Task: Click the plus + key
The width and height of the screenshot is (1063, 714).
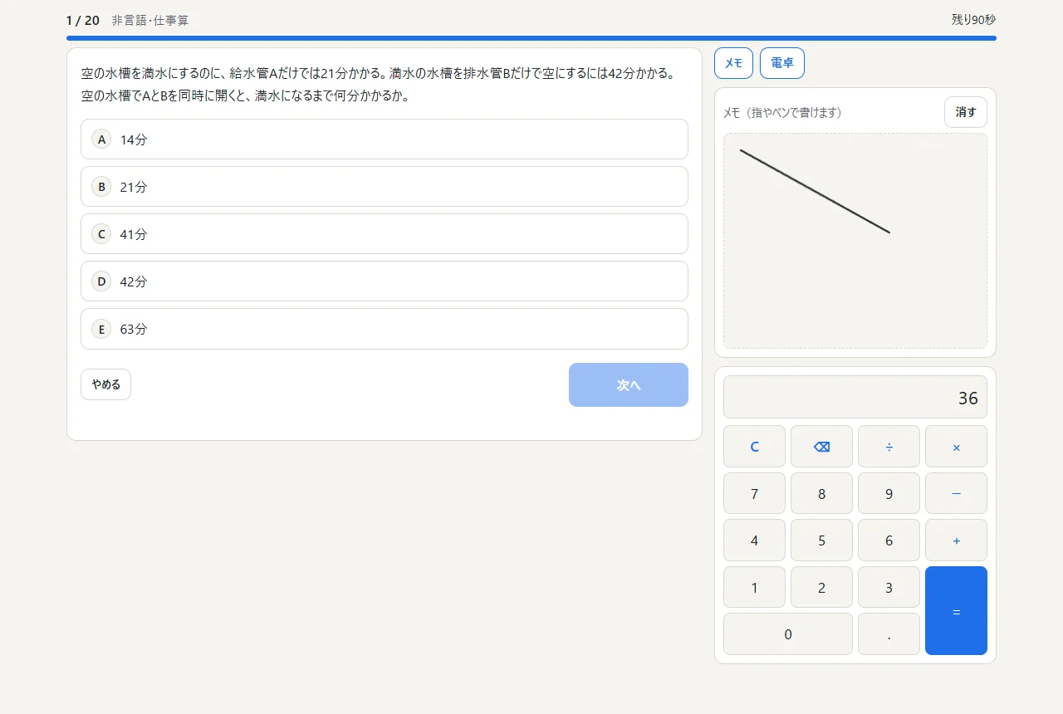Action: pyautogui.click(x=956, y=540)
